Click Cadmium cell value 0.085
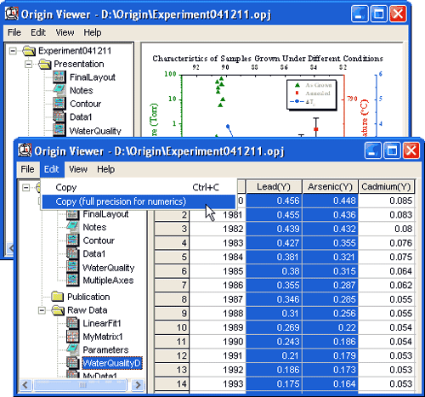This screenshot has height=397, width=425. click(x=387, y=201)
